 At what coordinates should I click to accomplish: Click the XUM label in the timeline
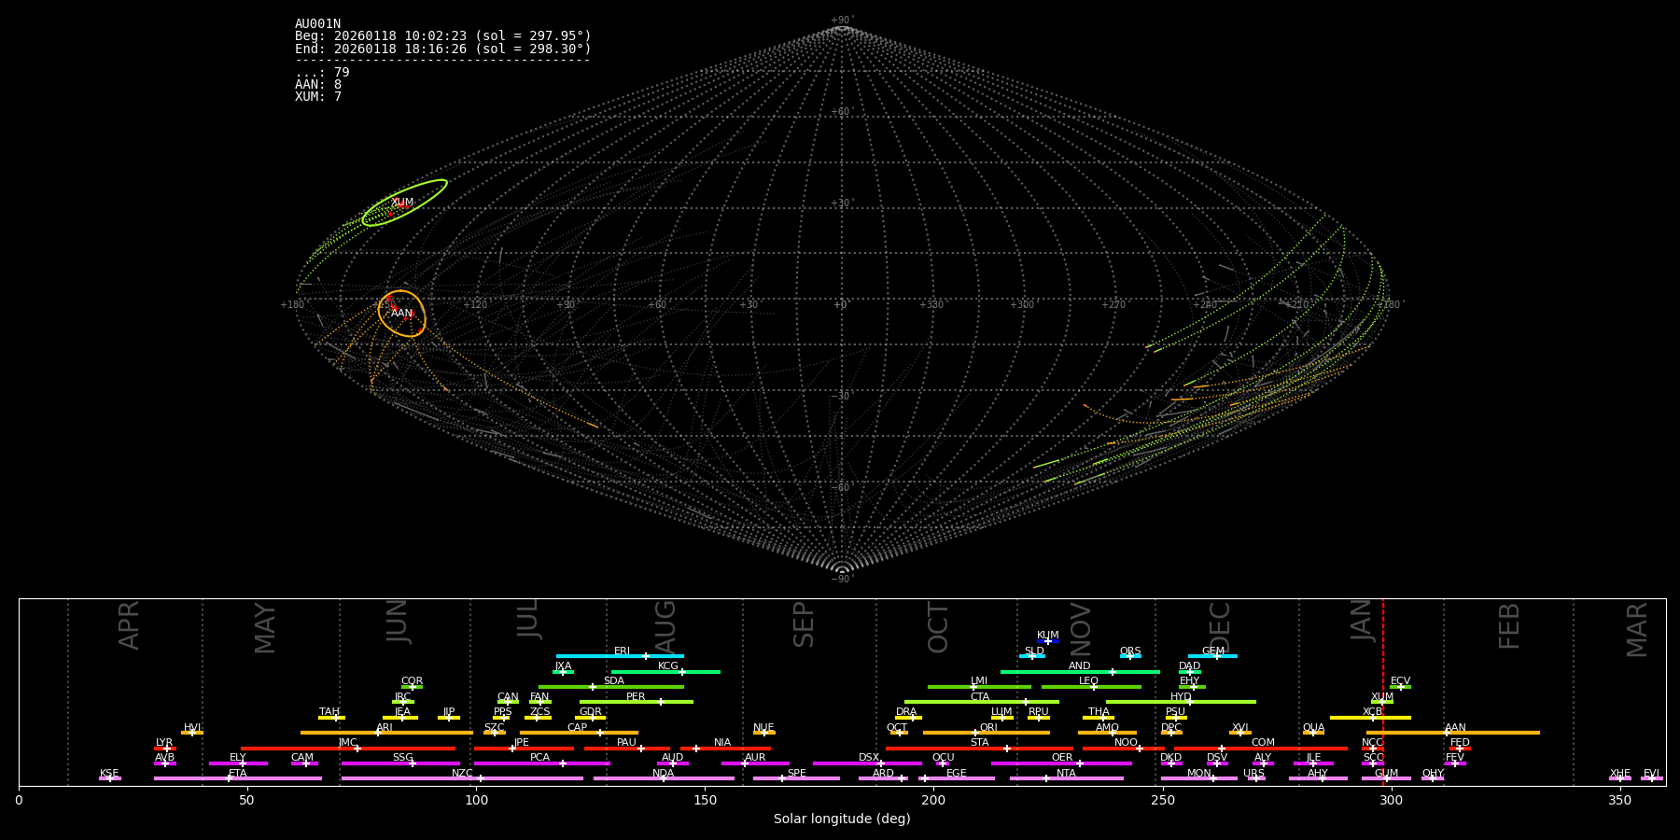1382,697
